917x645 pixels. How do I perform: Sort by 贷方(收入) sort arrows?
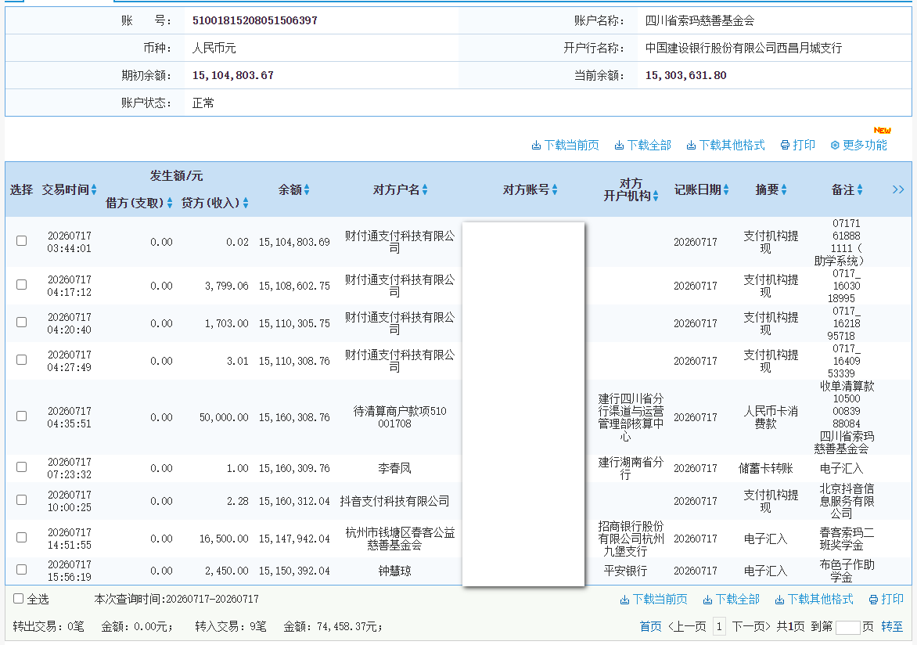tap(246, 203)
